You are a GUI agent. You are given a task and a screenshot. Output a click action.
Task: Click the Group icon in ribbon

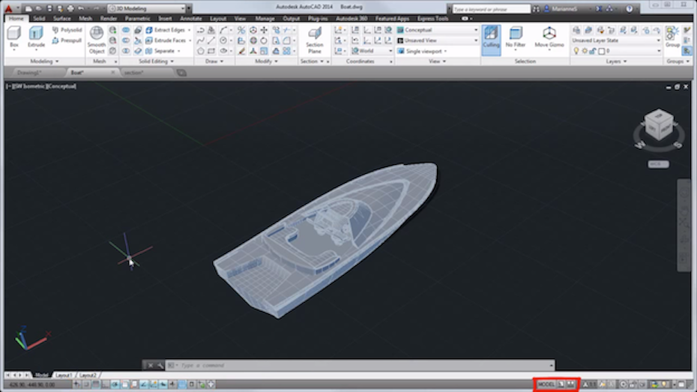point(672,36)
